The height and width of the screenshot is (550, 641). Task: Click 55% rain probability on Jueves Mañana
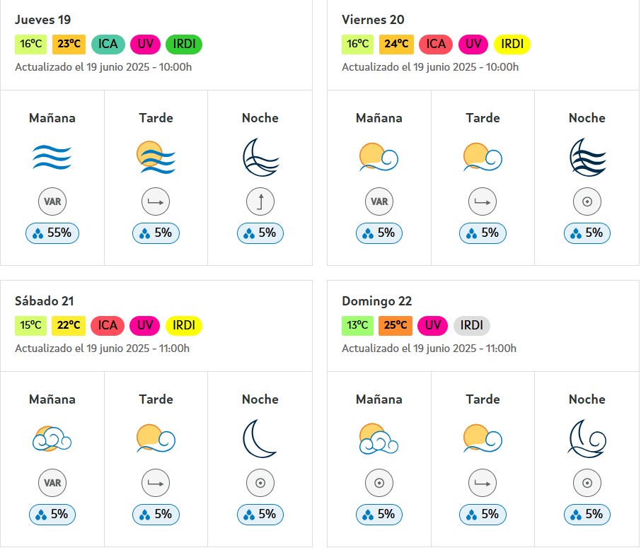point(52,233)
